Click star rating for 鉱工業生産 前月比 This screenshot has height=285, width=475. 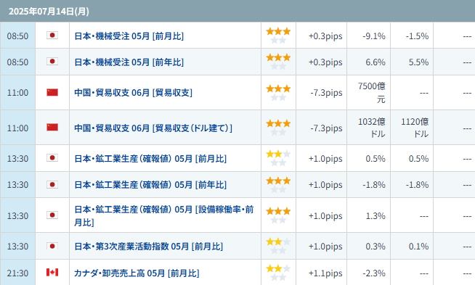pos(278,158)
